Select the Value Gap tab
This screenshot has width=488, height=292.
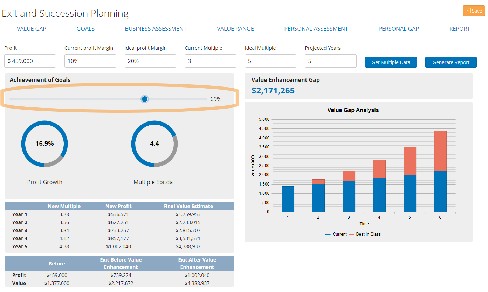pos(32,29)
